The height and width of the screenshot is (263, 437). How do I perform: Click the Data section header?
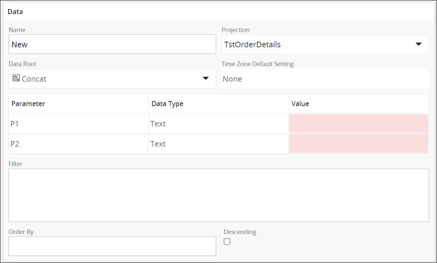[x=15, y=12]
